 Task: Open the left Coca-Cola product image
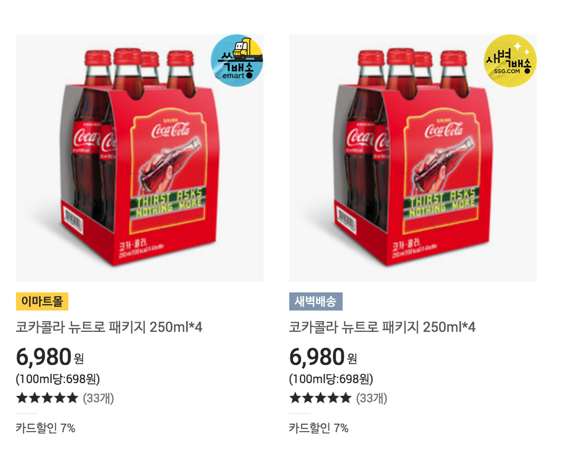(140, 158)
